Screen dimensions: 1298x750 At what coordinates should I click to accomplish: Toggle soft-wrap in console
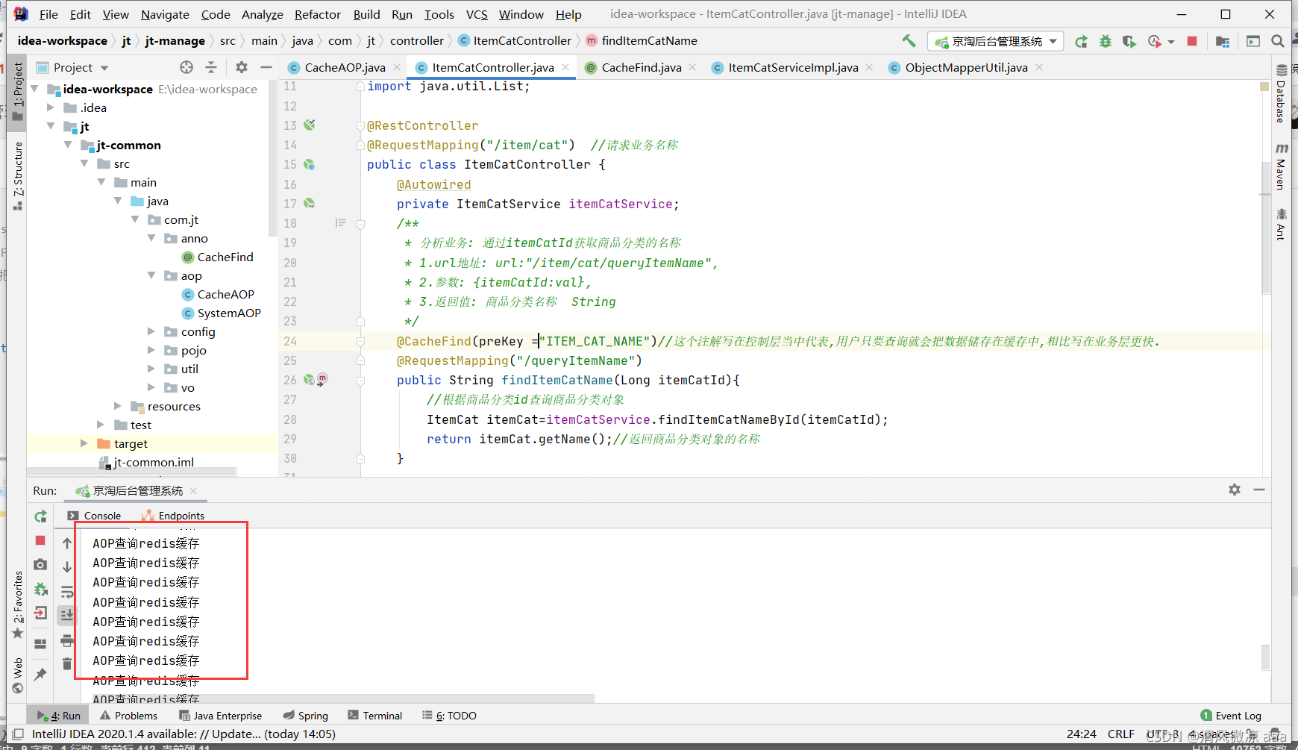tap(67, 593)
